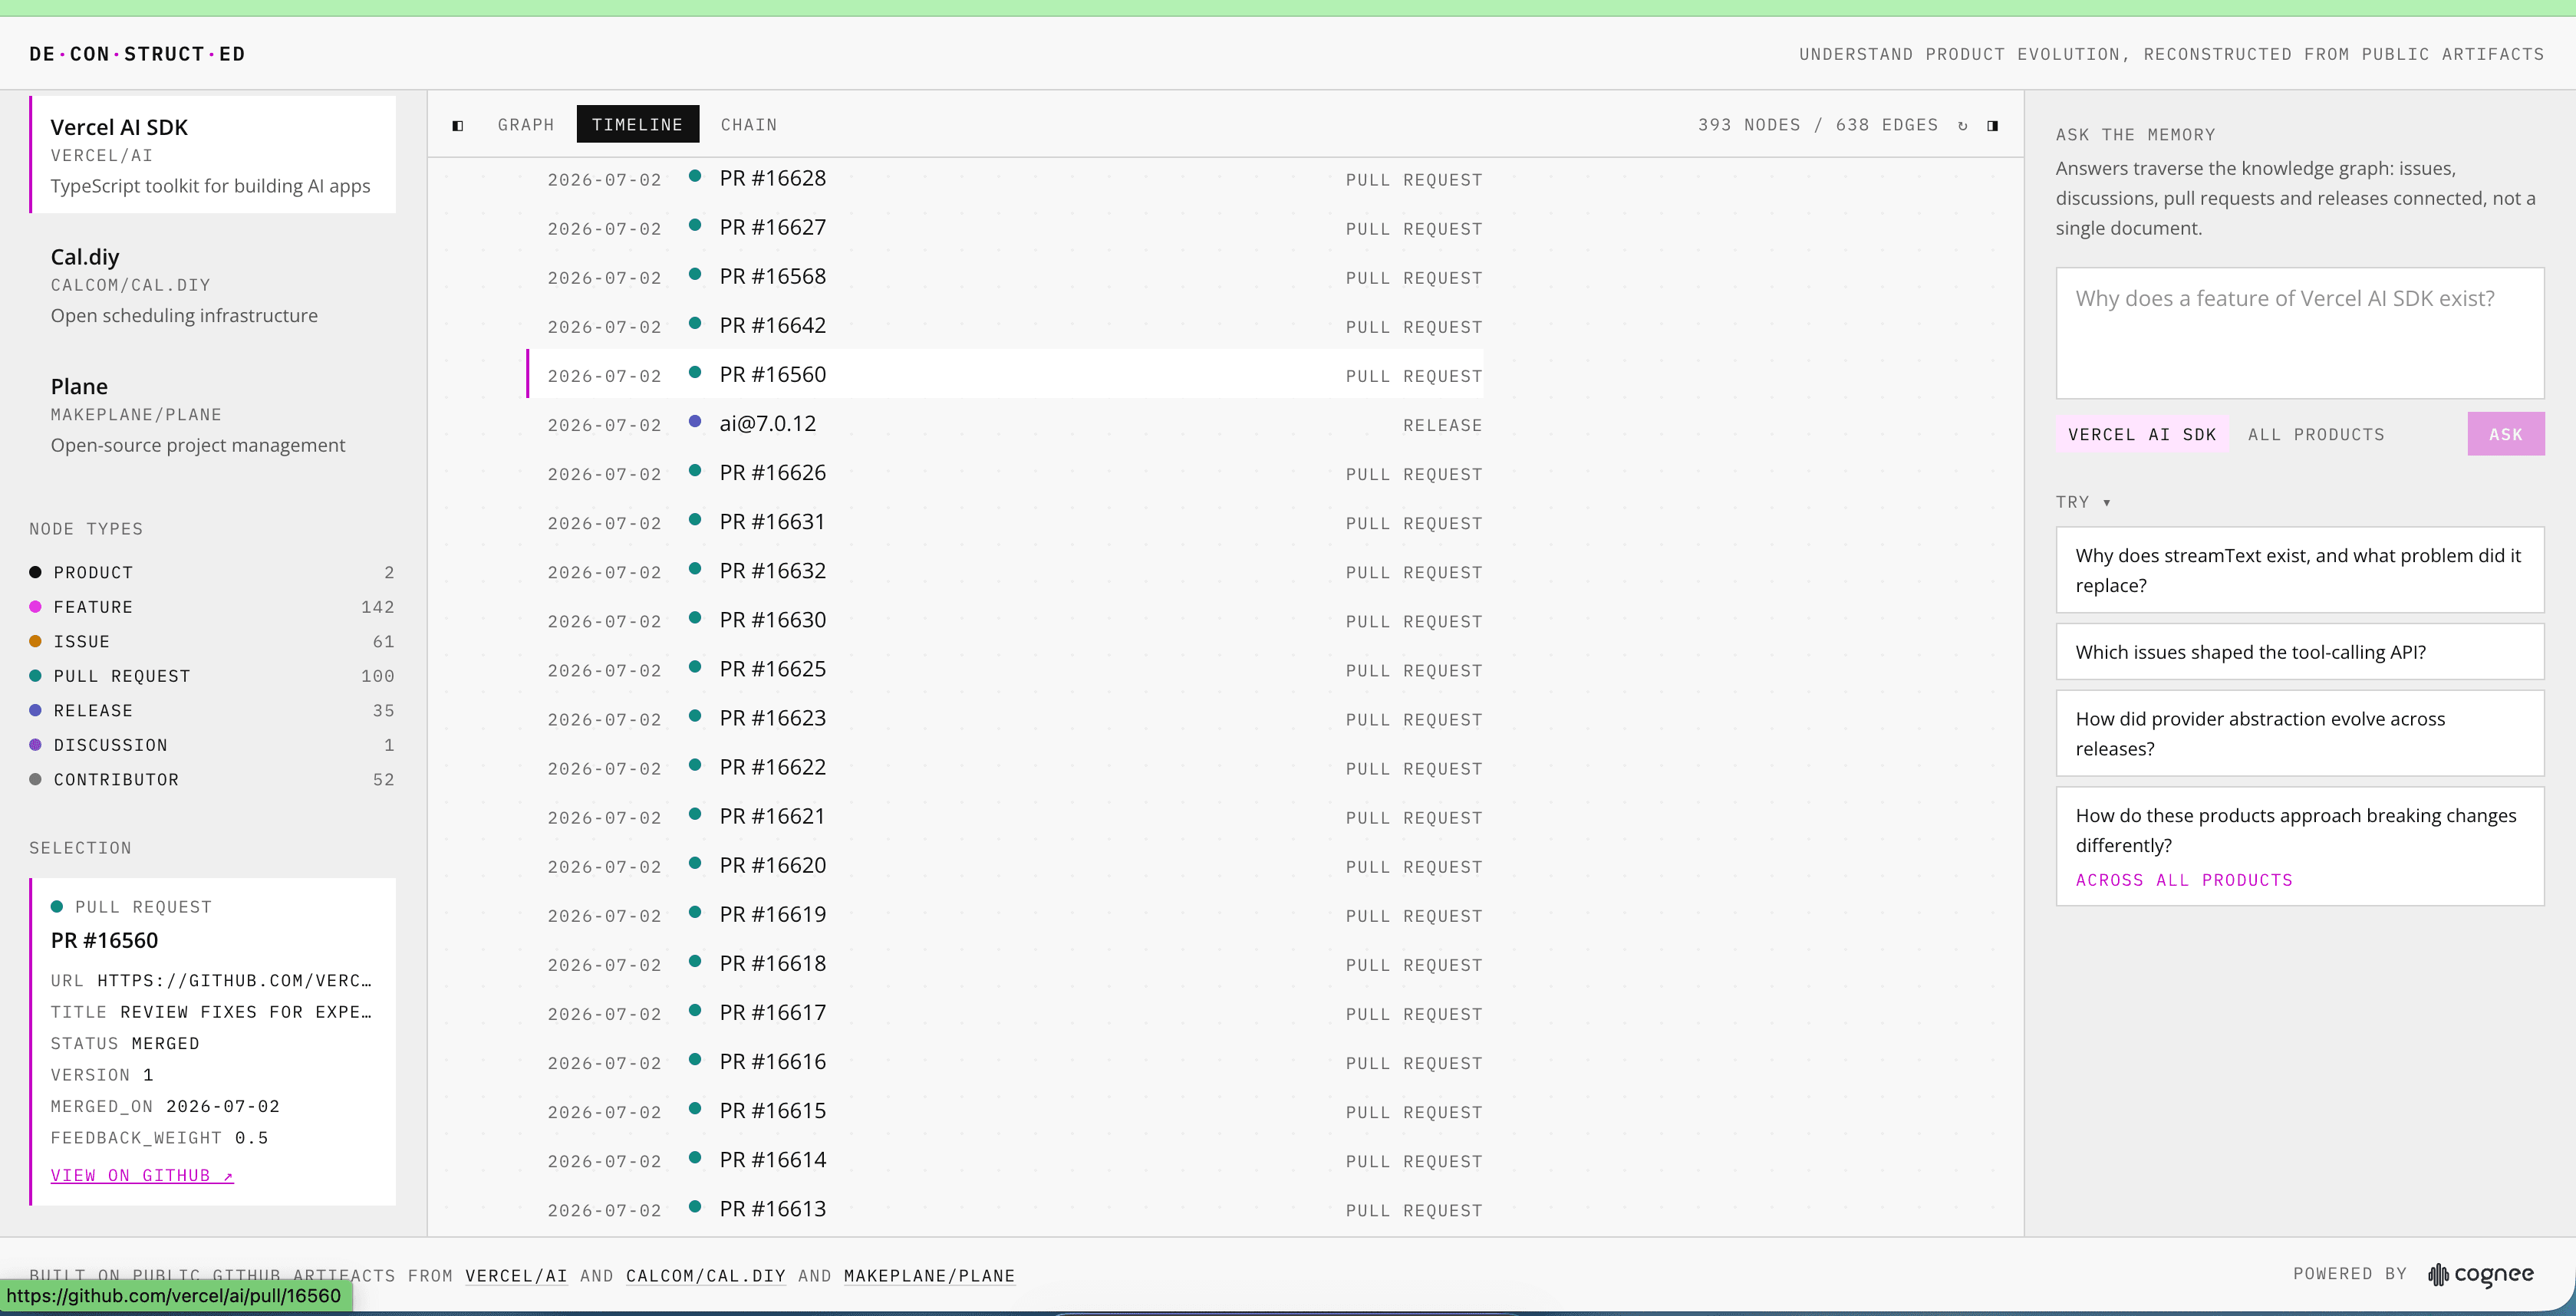Select timeline row PR #16613
The width and height of the screenshot is (2576, 1316).
[1005, 1207]
